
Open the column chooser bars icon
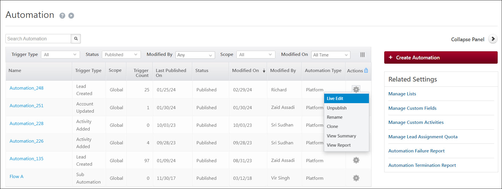point(363,55)
